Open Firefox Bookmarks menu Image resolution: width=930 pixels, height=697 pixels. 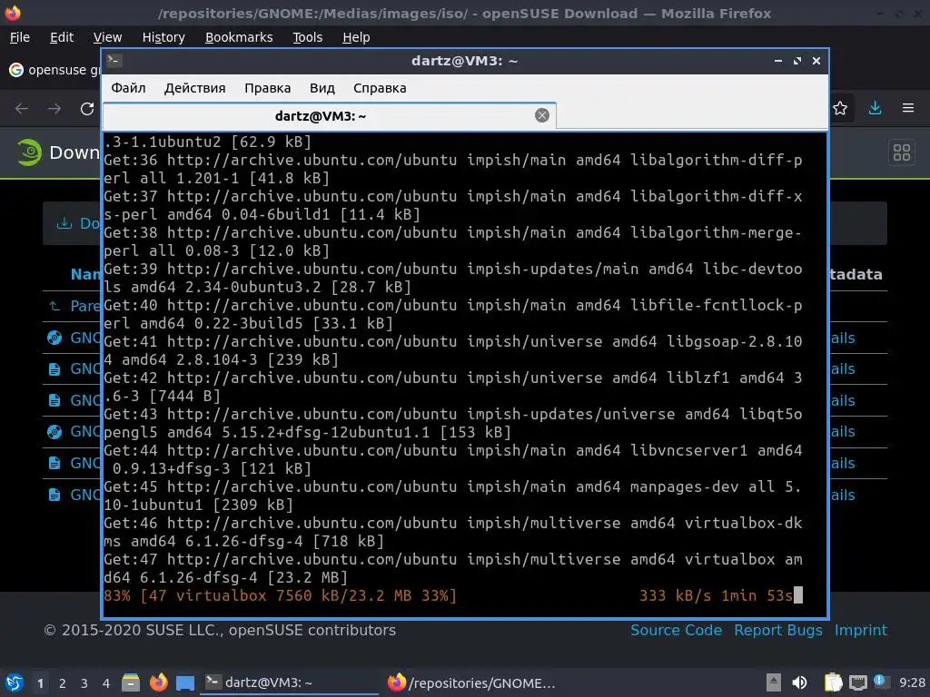pyautogui.click(x=239, y=37)
